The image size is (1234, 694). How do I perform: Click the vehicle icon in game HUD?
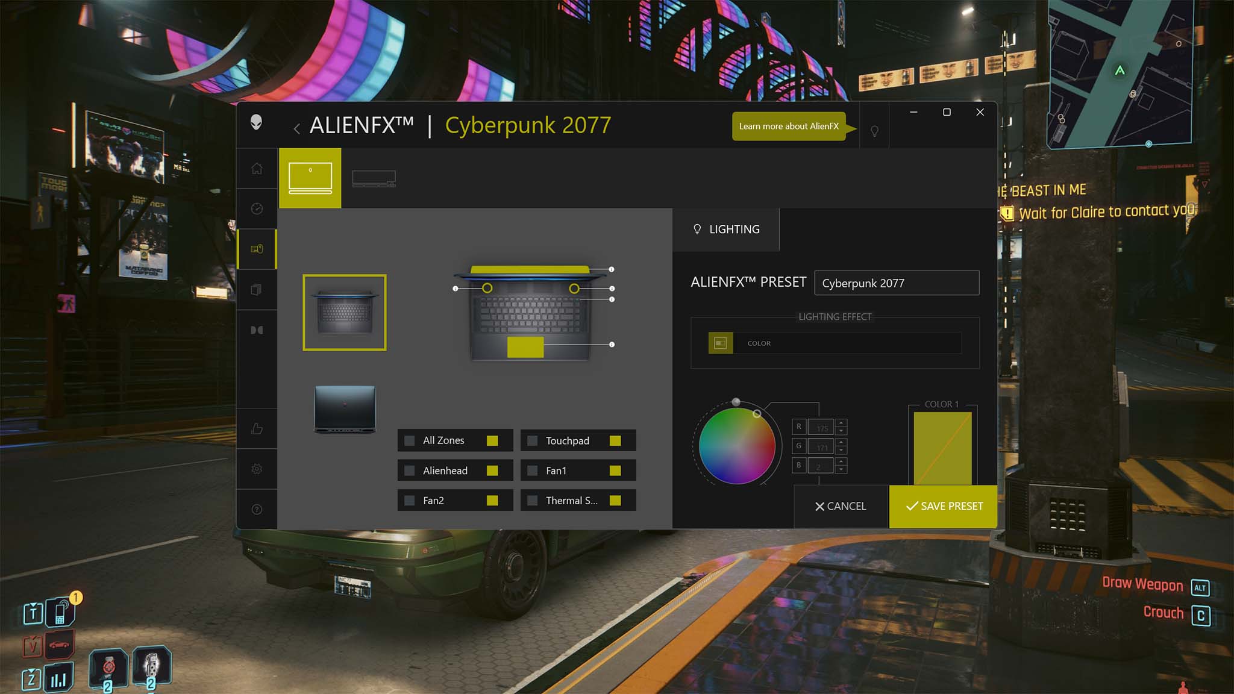[x=59, y=645]
